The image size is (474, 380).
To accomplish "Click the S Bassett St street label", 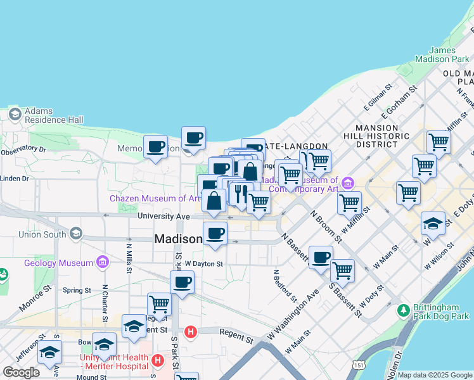I will 345,300.
